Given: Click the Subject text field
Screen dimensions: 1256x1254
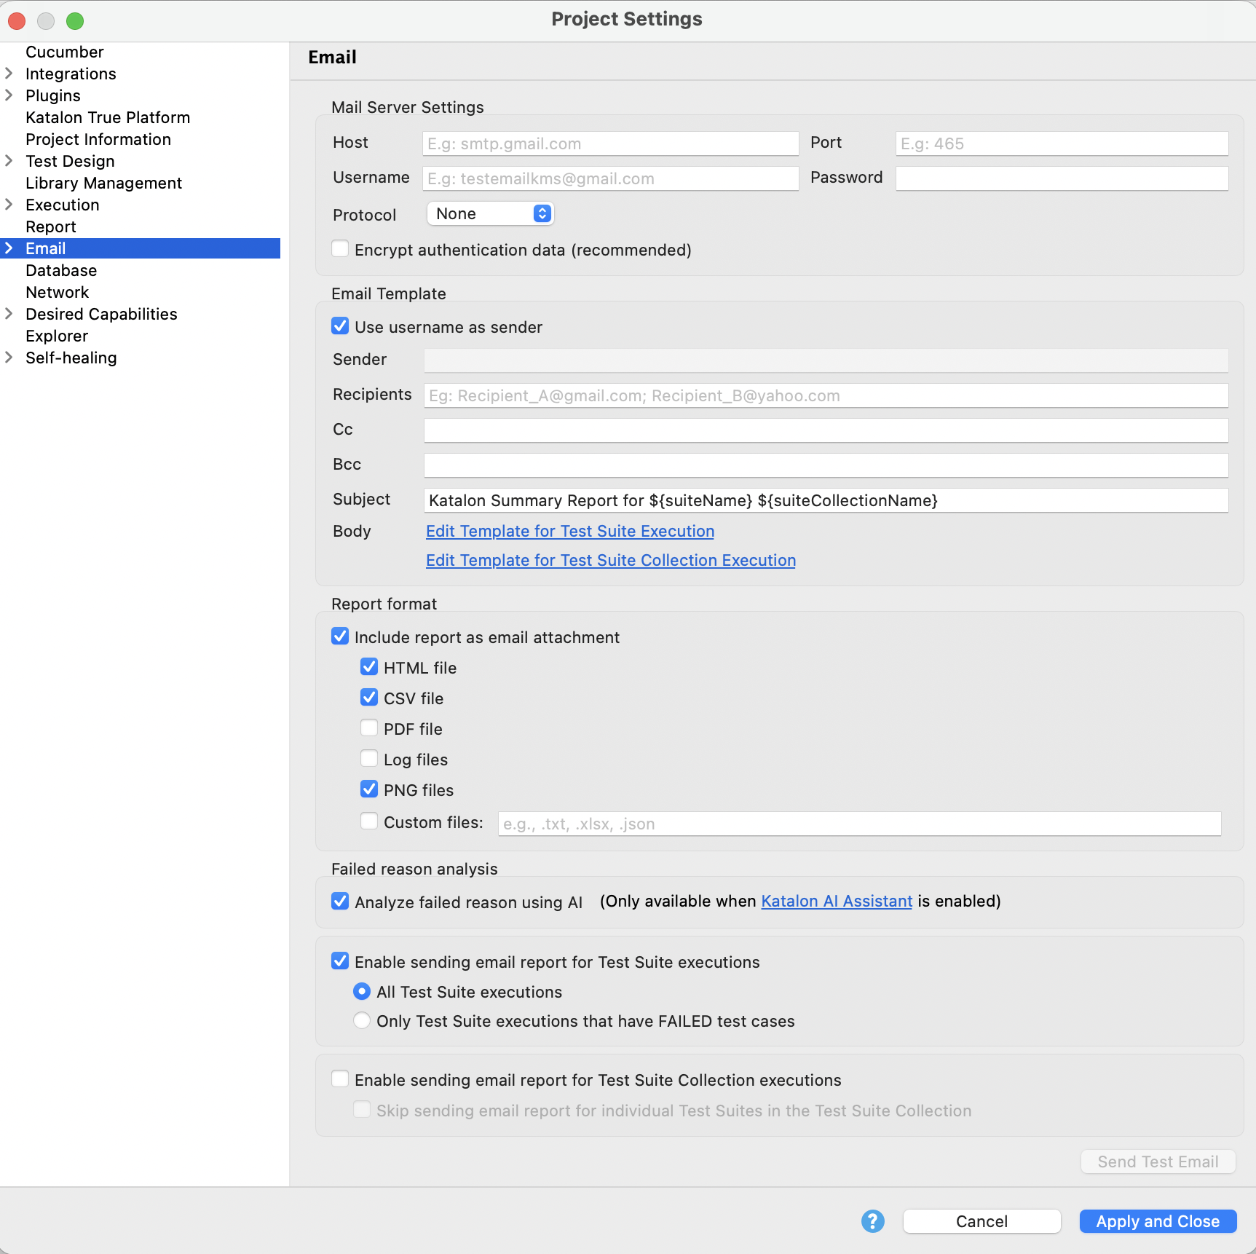Looking at the screenshot, I should point(826,500).
